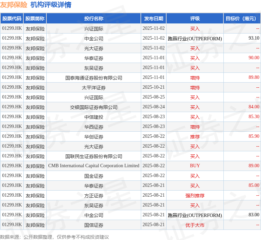Screen dimensions: 261x240
Task: Select the 发布日期 column header
Action: (x=153, y=19)
